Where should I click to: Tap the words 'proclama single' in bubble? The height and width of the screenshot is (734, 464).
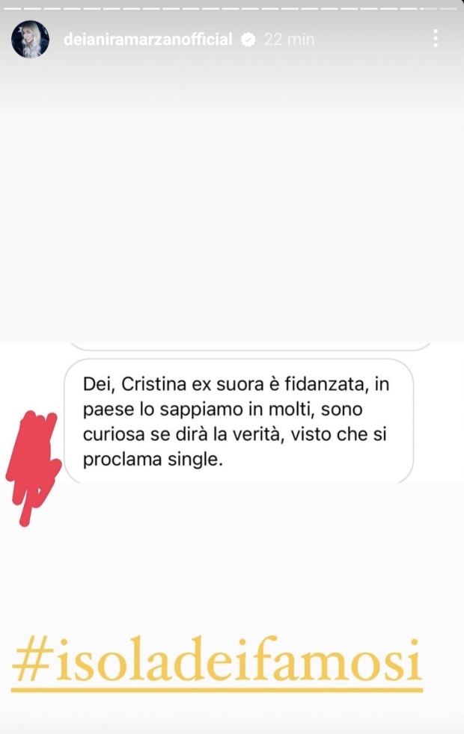[153, 460]
